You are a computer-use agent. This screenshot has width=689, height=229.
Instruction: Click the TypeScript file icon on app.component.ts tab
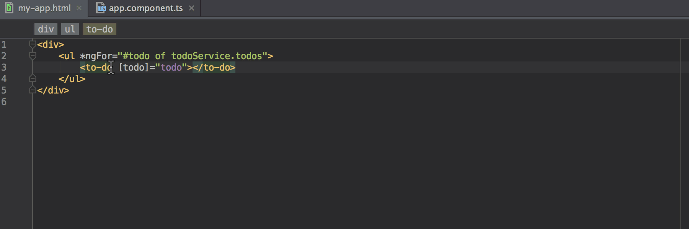click(101, 8)
